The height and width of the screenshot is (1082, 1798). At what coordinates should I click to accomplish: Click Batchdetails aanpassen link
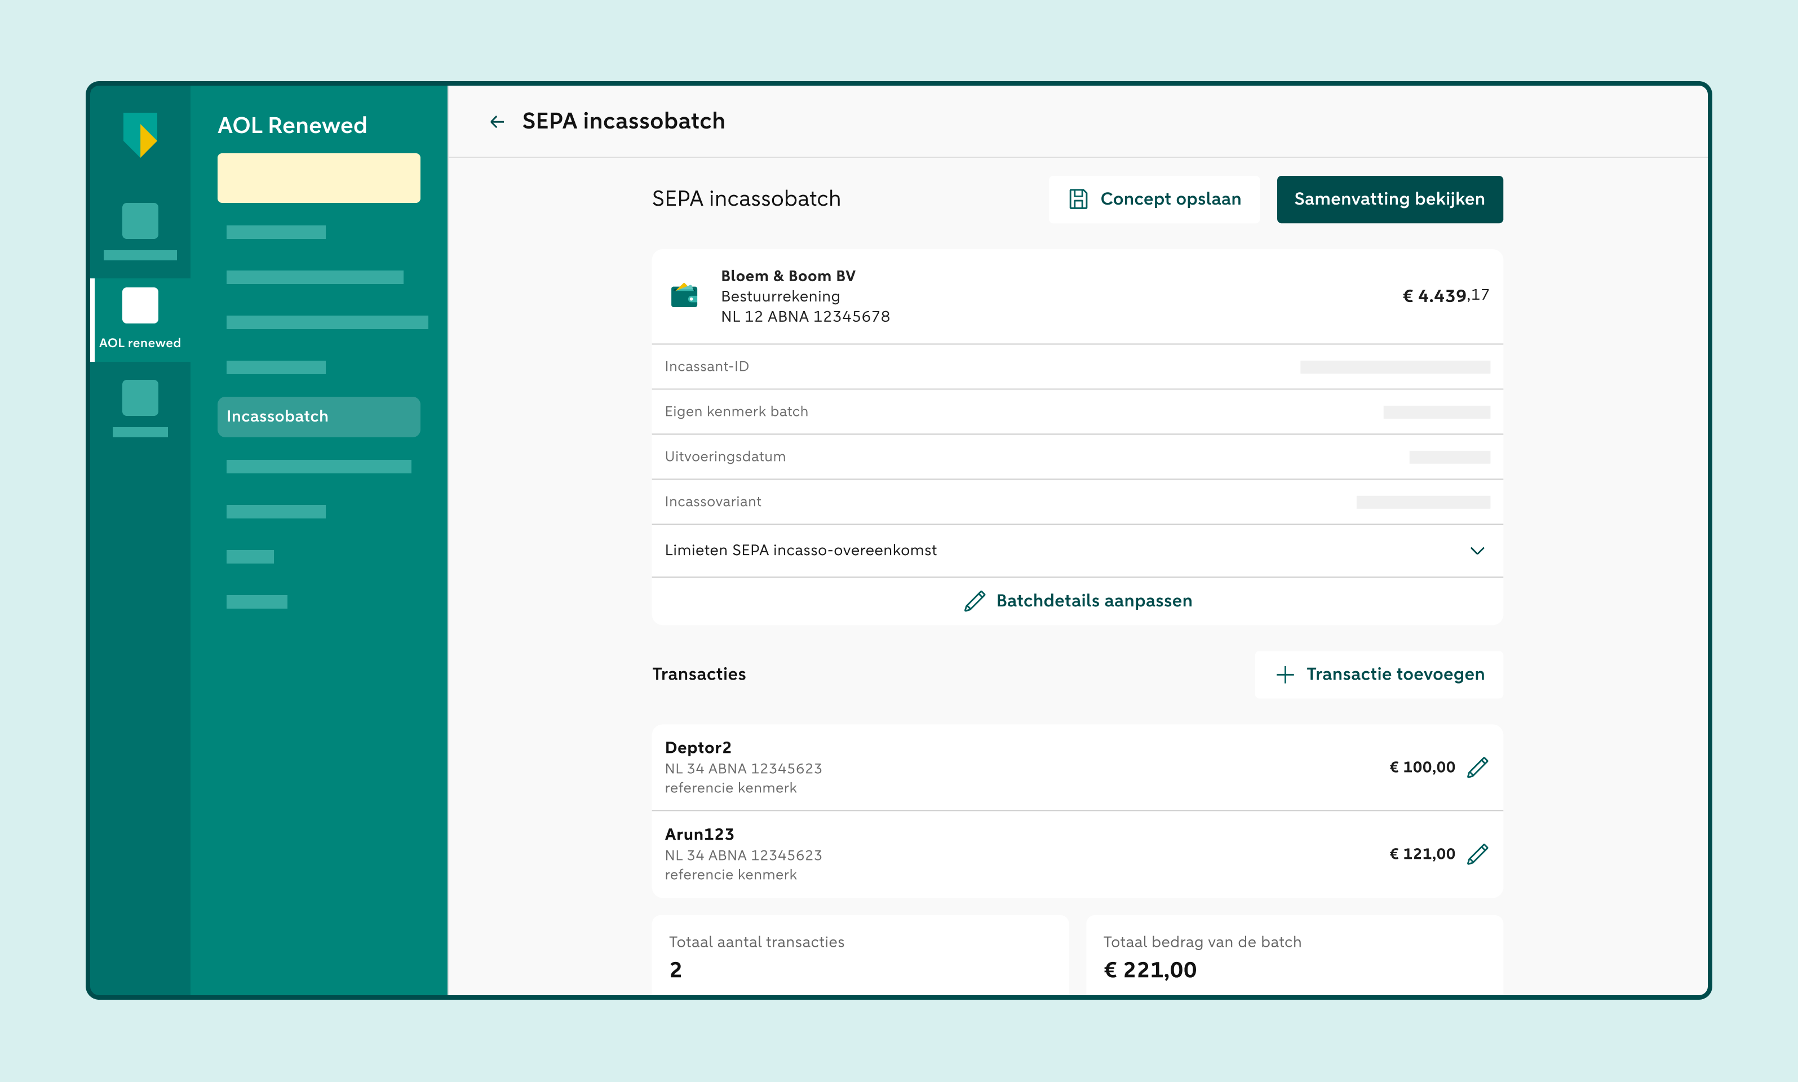point(1078,601)
